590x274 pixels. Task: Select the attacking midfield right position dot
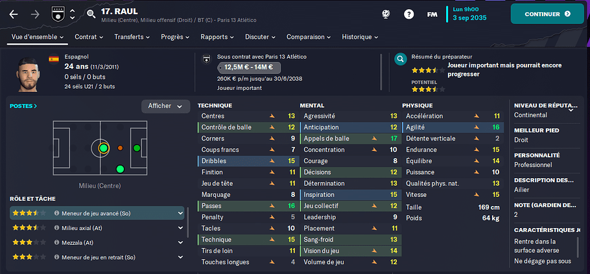[x=120, y=169]
